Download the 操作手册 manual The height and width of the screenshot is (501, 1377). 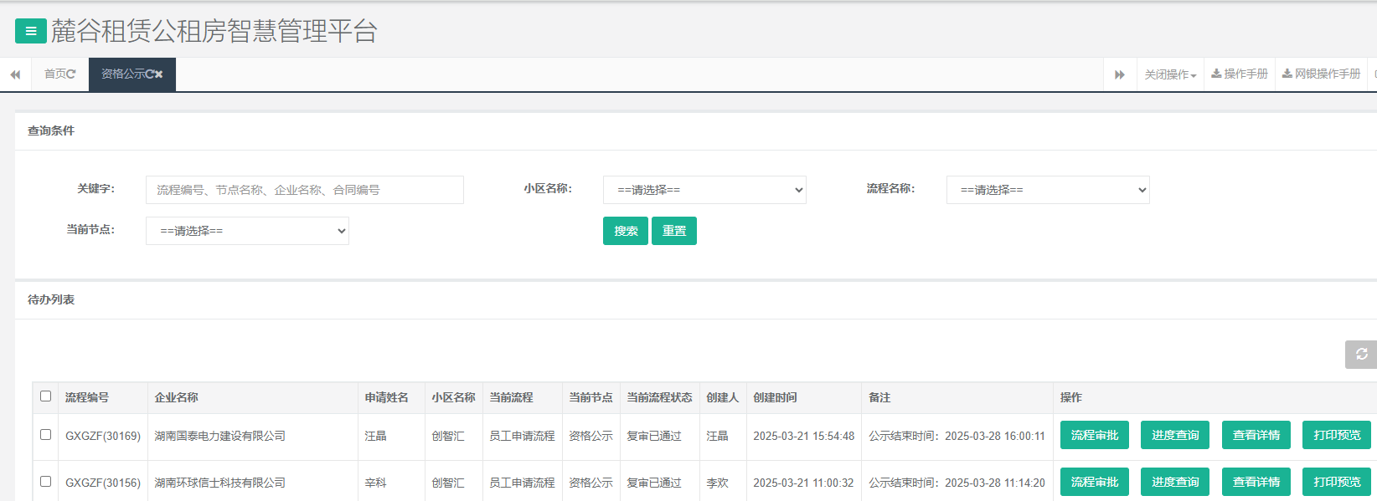point(1240,74)
